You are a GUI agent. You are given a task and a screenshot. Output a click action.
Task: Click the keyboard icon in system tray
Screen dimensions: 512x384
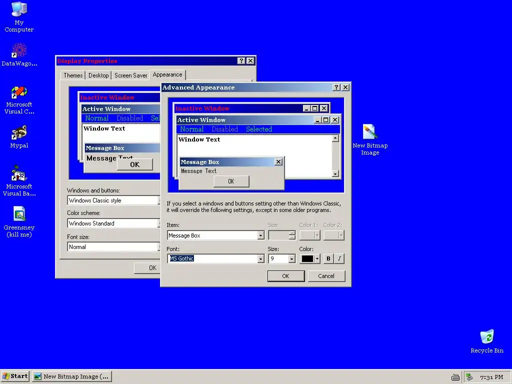coord(455,377)
